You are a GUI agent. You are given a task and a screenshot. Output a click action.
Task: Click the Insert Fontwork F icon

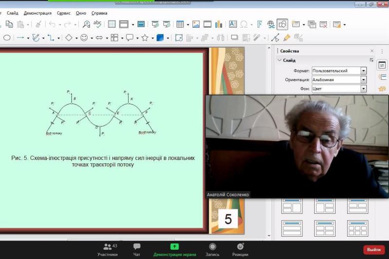point(260,24)
